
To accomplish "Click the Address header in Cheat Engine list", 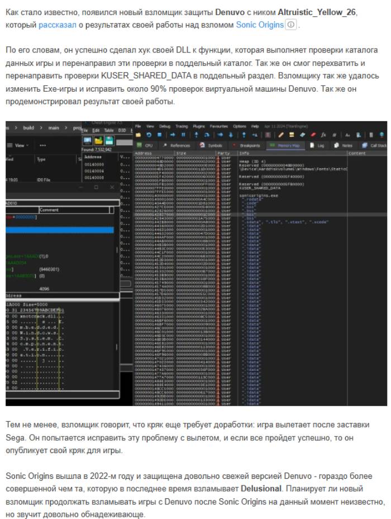I will (93, 156).
